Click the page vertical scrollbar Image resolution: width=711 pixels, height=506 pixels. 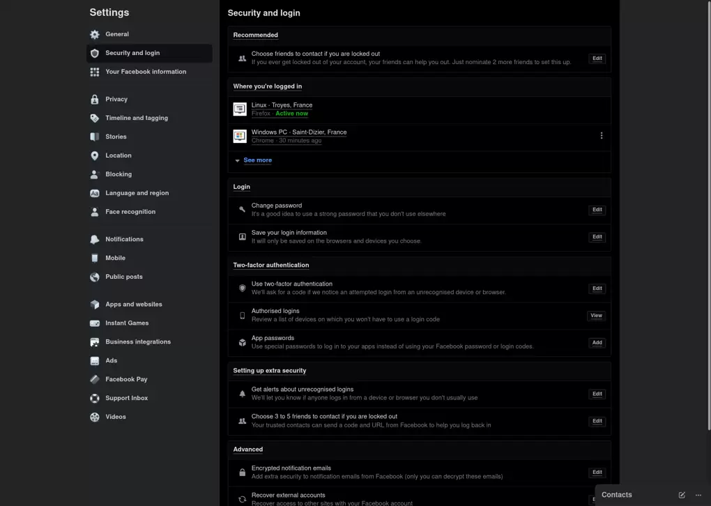pyautogui.click(x=709, y=215)
